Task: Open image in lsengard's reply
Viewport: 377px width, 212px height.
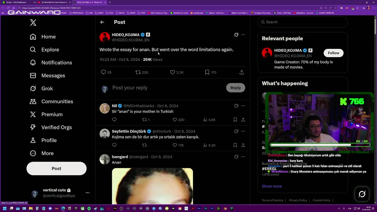Action: click(x=152, y=186)
